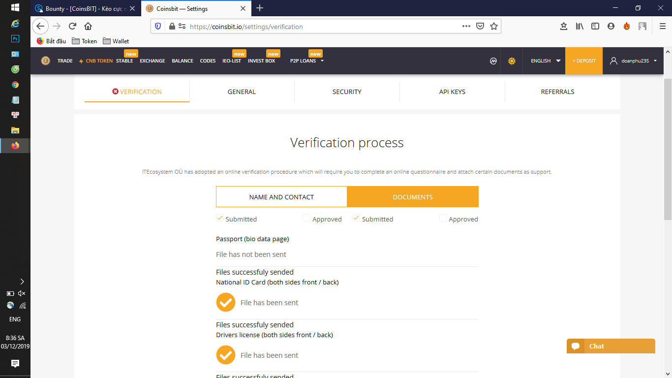
Task: Open the Firefox Library icon
Action: point(580,26)
